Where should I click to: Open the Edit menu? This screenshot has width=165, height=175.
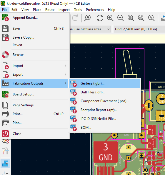pos(14,10)
